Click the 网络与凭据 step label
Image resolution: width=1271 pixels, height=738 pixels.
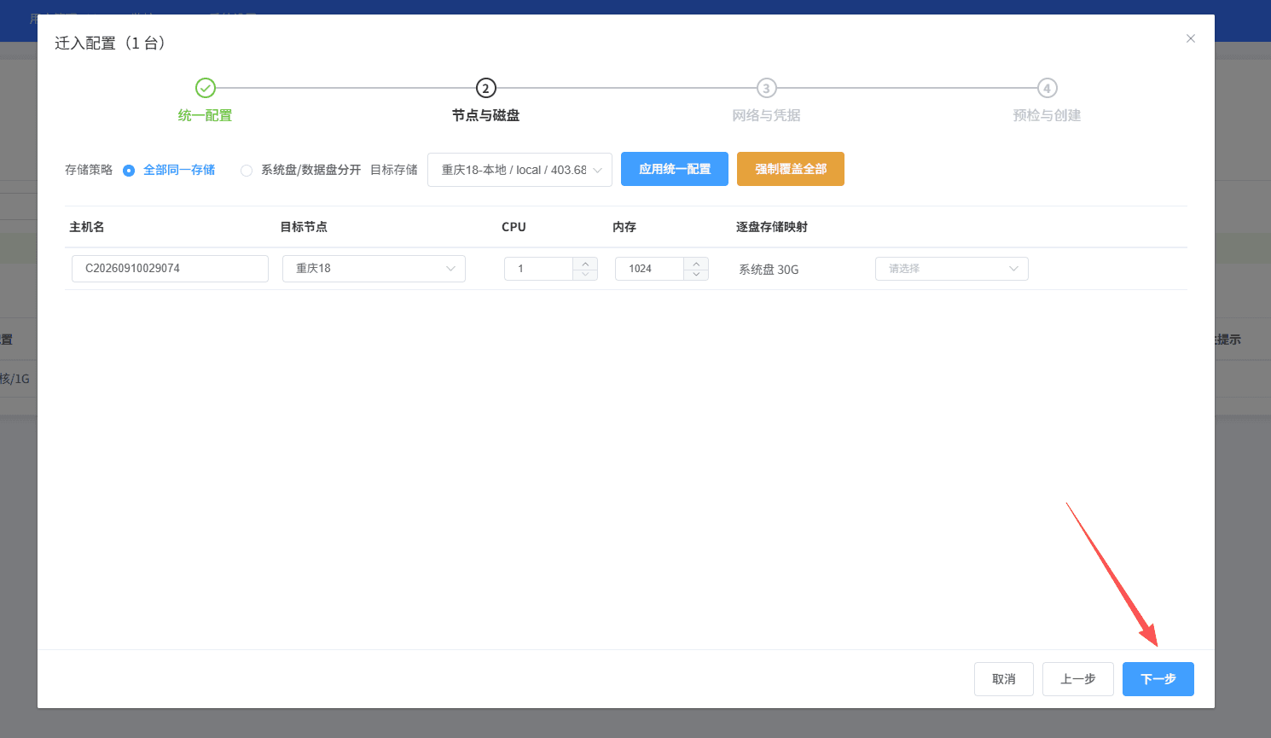(766, 115)
